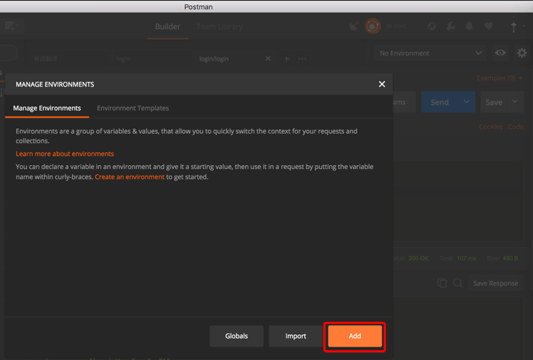Viewport: 533px width, 360px height.
Task: Click the copy response icon
Action: click(x=442, y=283)
